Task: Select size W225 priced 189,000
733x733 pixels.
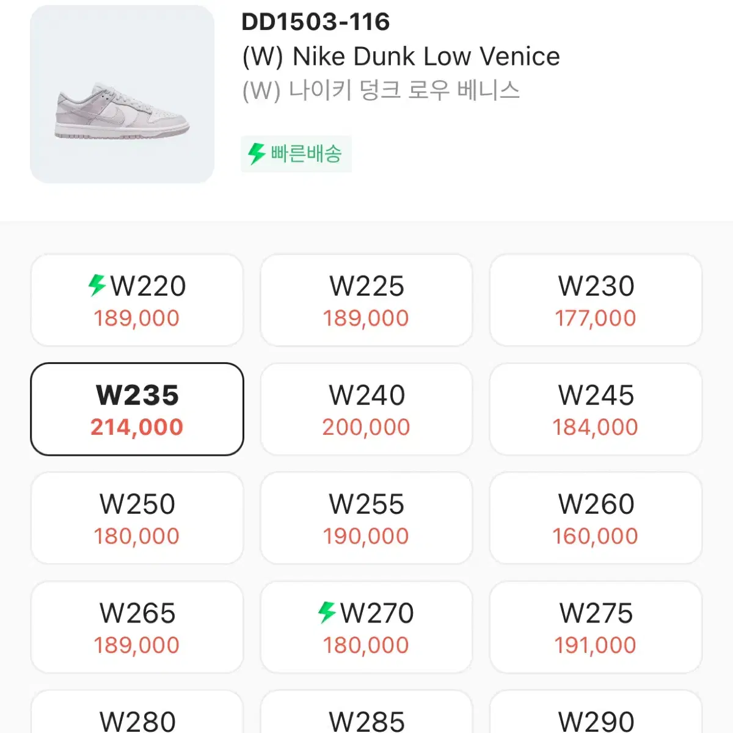Action: [x=366, y=301]
